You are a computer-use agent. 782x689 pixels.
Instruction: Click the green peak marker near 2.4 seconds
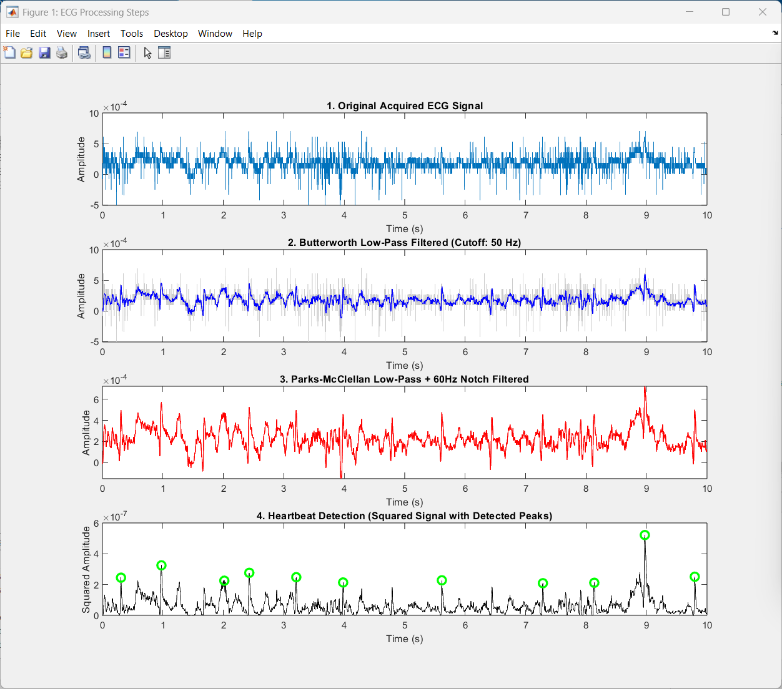(249, 573)
